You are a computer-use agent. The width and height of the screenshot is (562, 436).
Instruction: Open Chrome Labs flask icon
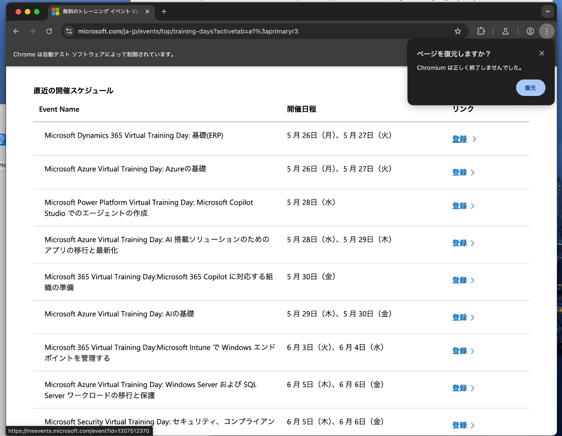(x=505, y=31)
